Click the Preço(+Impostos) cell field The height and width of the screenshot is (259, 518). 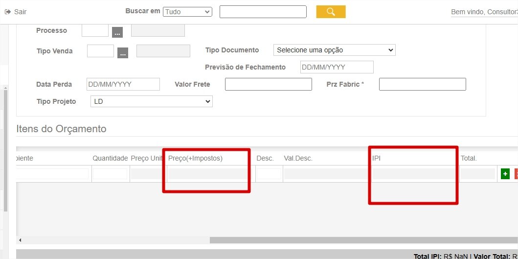209,174
